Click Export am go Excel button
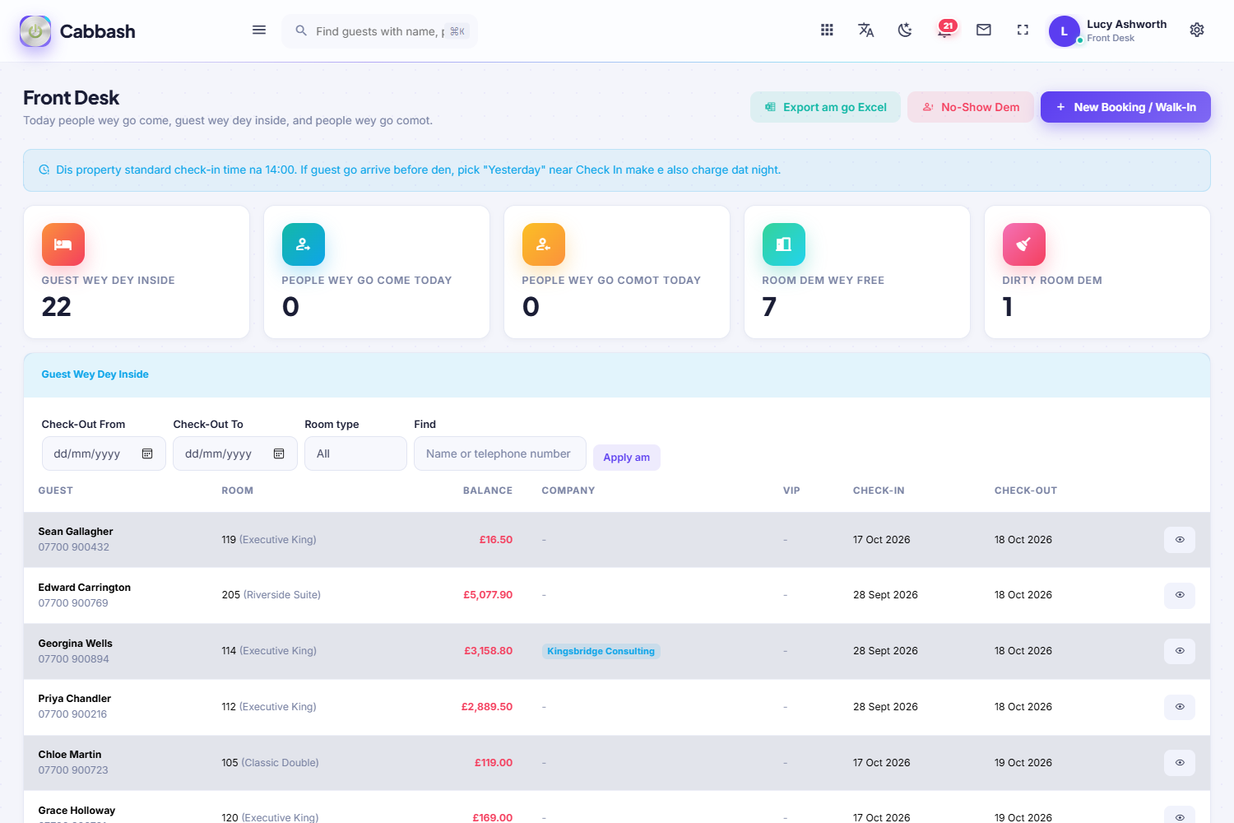The width and height of the screenshot is (1234, 823). click(825, 107)
